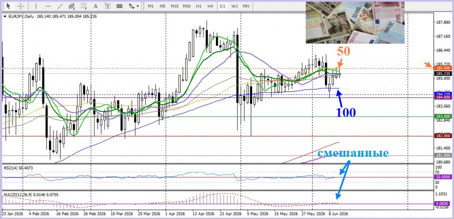The height and width of the screenshot is (219, 454).
Task: Click the MACD 0.0000 level label
Action: [x=442, y=204]
